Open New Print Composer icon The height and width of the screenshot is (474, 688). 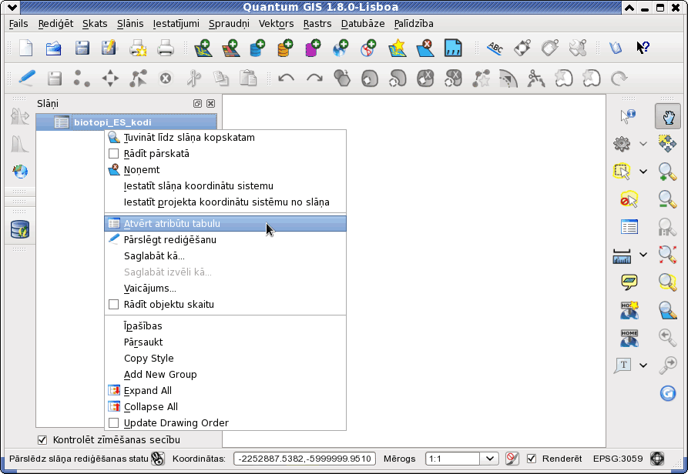point(138,48)
